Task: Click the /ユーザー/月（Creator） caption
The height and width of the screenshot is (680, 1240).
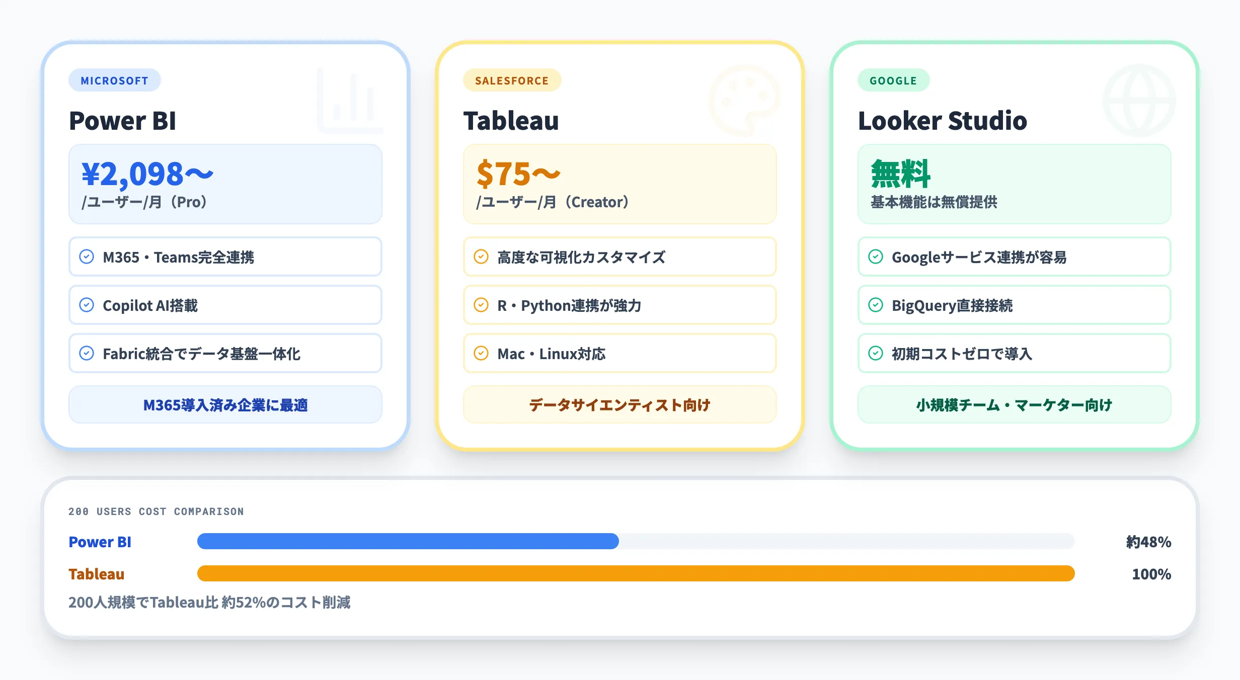Action: coord(553,202)
